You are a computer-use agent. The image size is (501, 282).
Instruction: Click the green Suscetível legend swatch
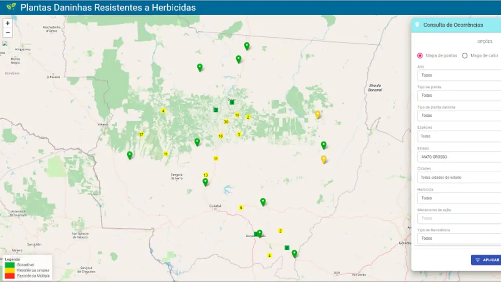(x=9, y=265)
